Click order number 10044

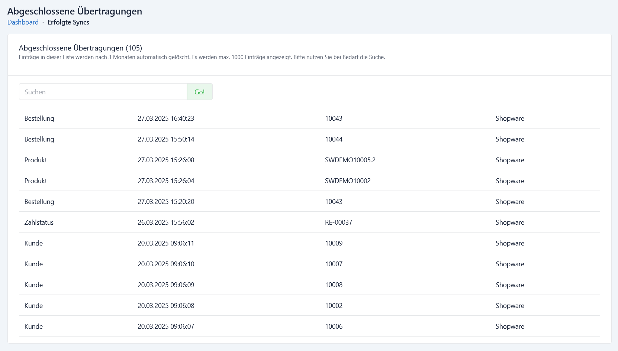coord(334,139)
